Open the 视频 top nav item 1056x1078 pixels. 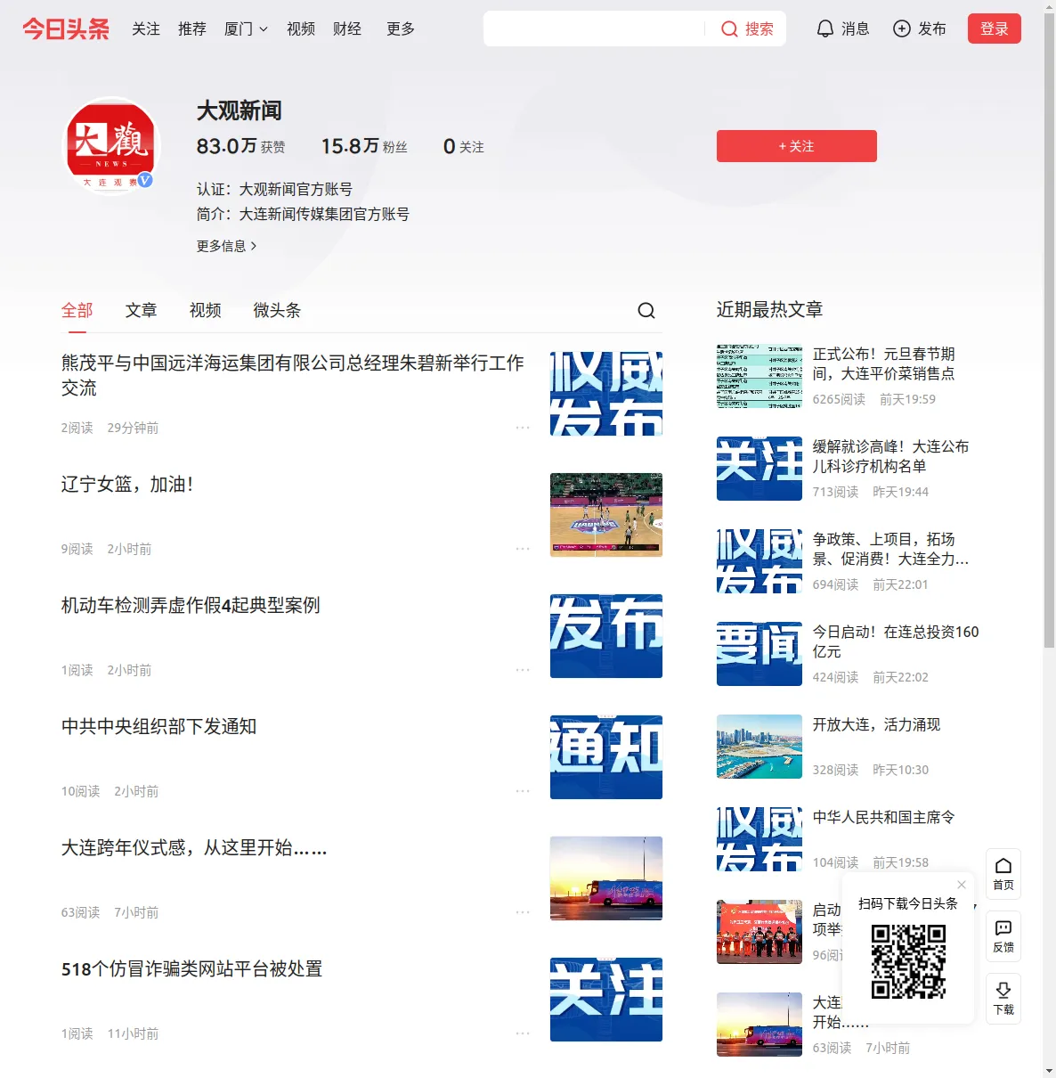point(301,29)
